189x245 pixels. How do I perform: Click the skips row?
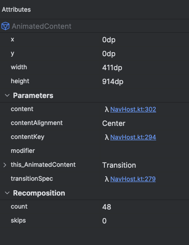click(94, 220)
